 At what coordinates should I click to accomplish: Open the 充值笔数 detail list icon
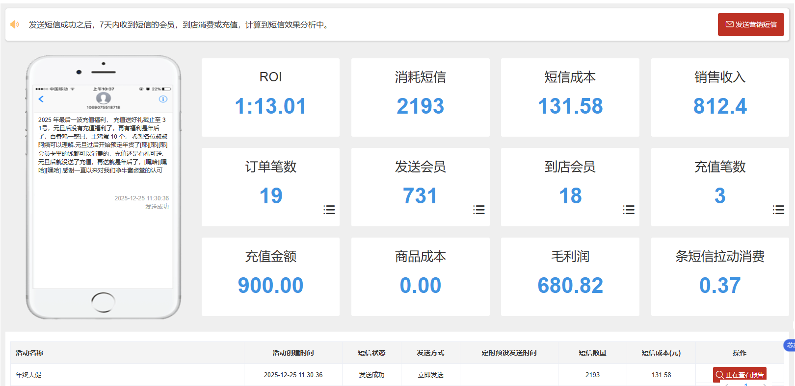point(778,210)
